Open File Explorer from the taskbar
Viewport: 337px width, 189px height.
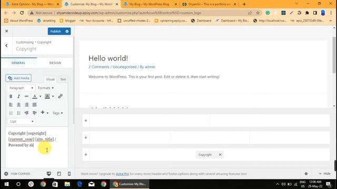(67, 184)
